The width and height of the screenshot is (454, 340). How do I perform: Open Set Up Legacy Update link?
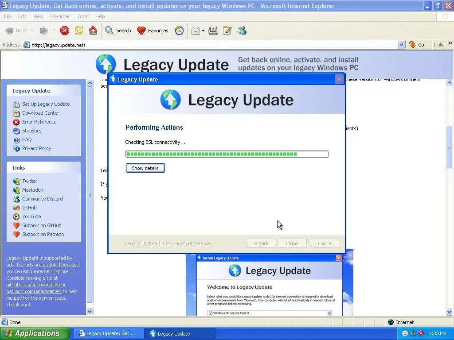[x=46, y=104]
